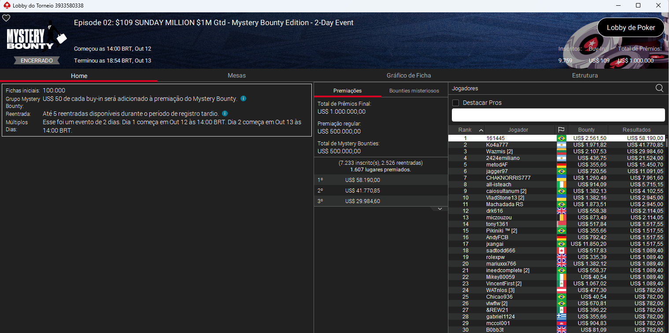Click info icon beside Mystery Bounty group text
The image size is (669, 333).
point(244,99)
